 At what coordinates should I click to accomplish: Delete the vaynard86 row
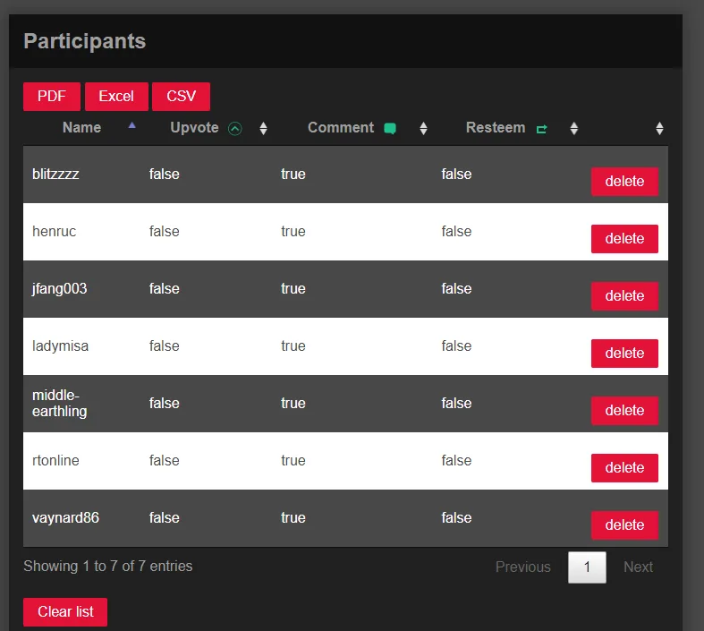click(x=624, y=525)
